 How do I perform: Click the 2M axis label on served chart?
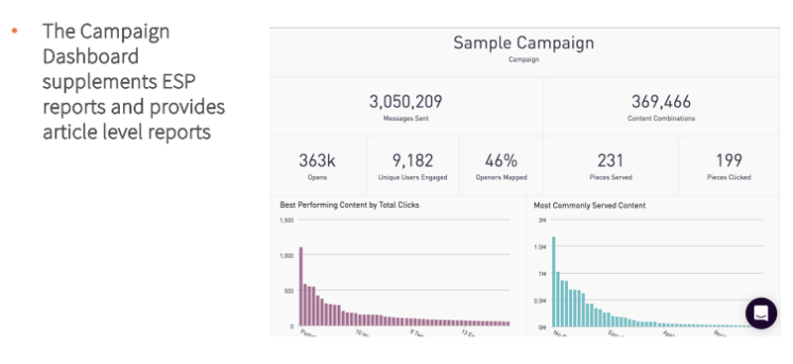pos(542,221)
